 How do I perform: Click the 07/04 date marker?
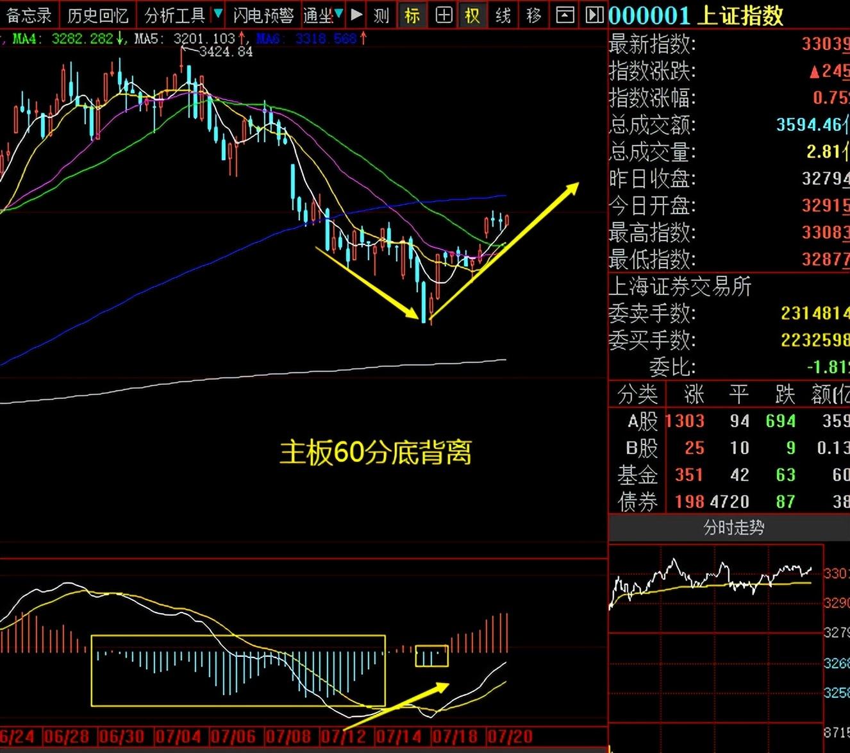click(178, 736)
